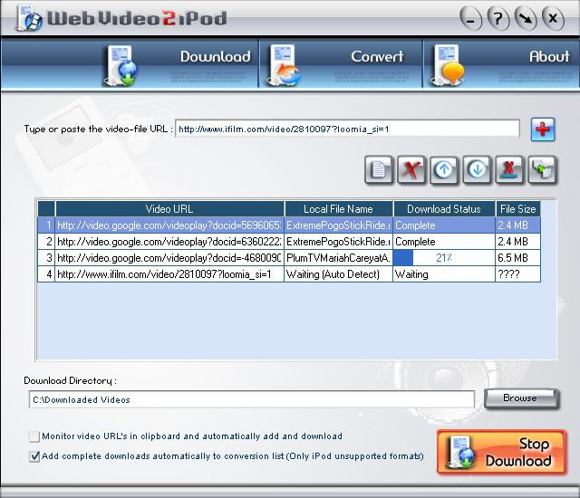Select row 3 google video docid=-468009 URL
This screenshot has width=580, height=498.
coord(169,258)
